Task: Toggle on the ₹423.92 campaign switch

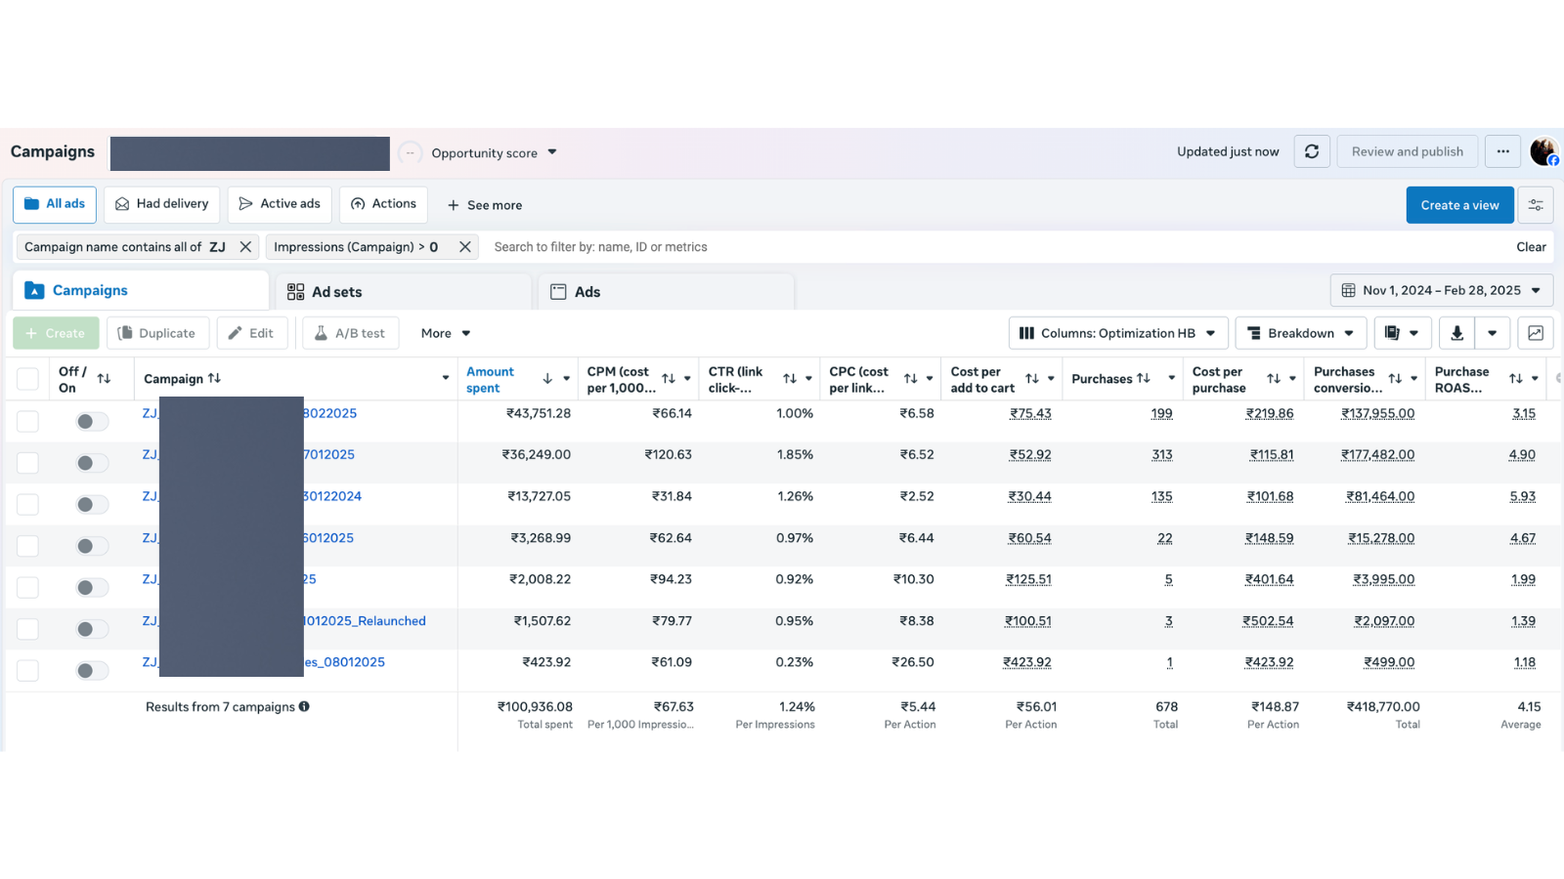Action: click(92, 670)
